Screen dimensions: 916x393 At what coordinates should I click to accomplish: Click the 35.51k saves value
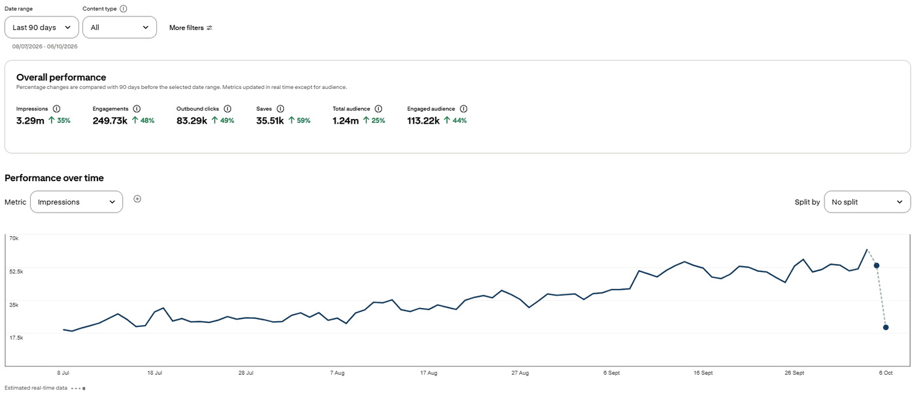click(x=270, y=121)
